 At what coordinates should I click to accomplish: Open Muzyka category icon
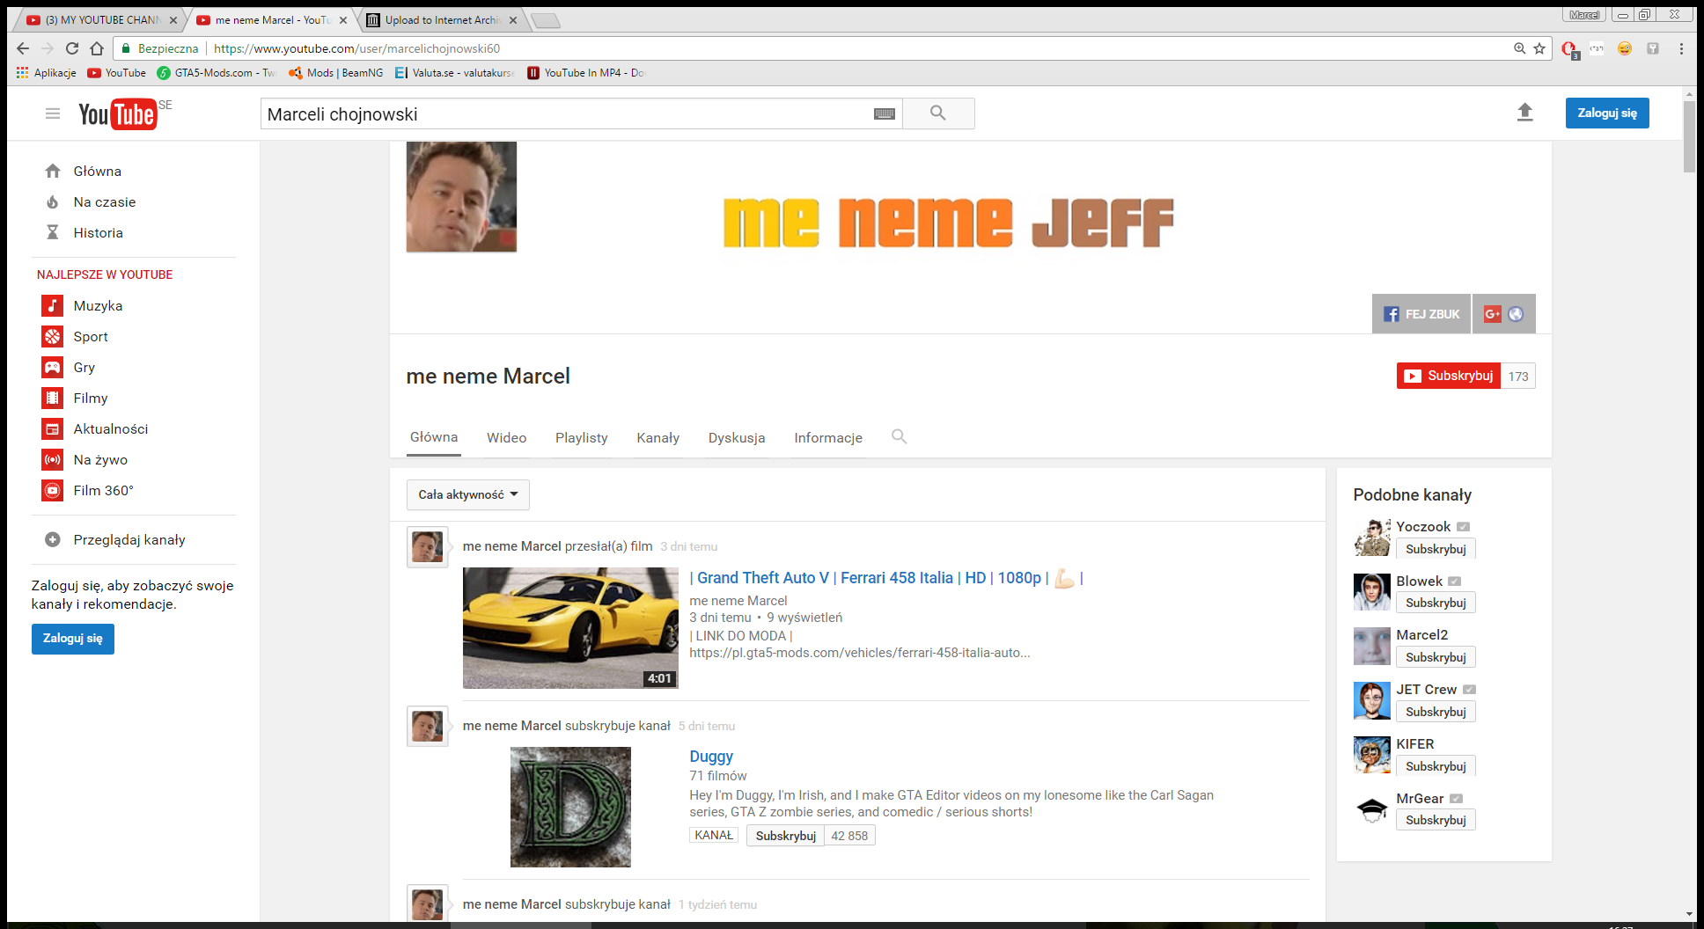[x=53, y=306]
